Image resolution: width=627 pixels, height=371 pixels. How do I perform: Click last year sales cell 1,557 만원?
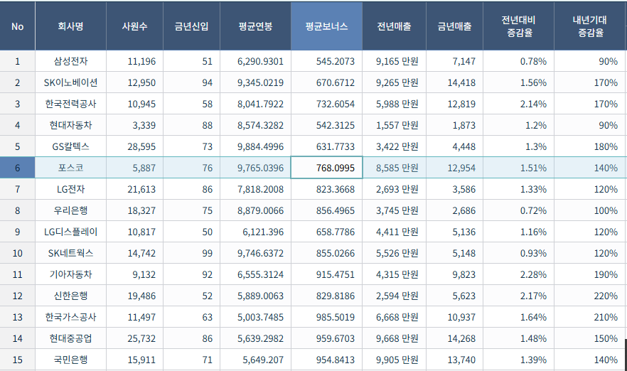coord(395,125)
